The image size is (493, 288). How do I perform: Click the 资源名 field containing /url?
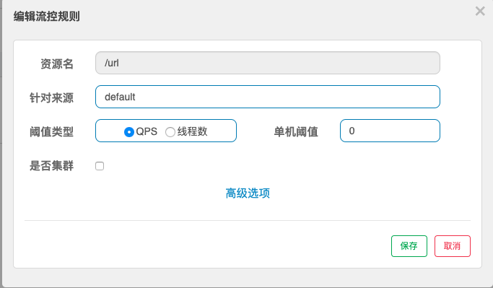(x=268, y=63)
